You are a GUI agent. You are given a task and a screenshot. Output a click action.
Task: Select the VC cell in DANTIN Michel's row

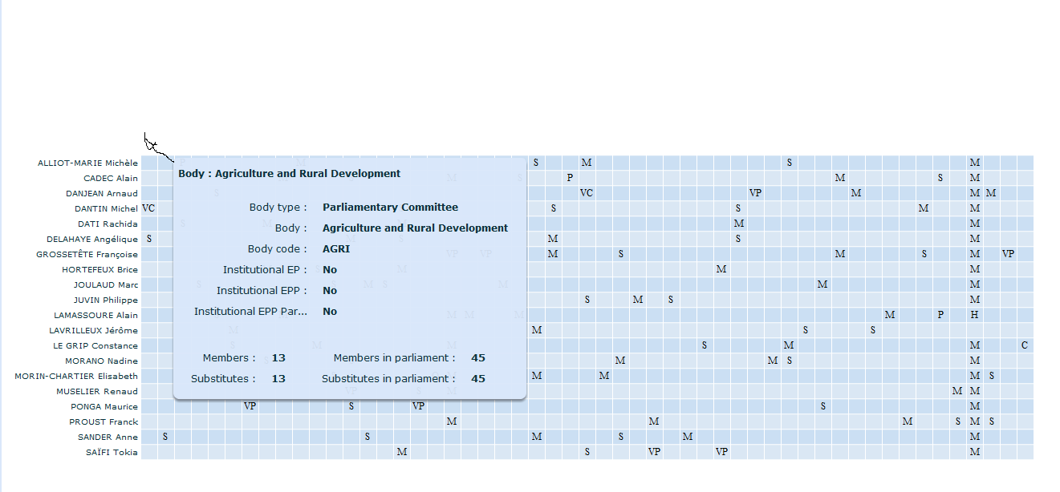148,208
